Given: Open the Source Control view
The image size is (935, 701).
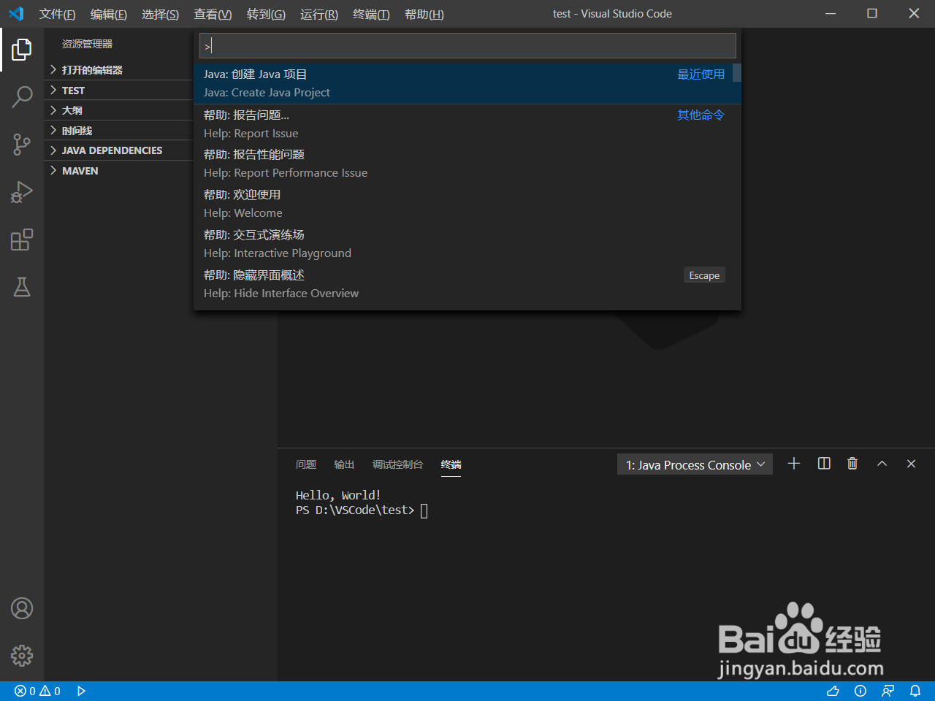Looking at the screenshot, I should (x=22, y=144).
